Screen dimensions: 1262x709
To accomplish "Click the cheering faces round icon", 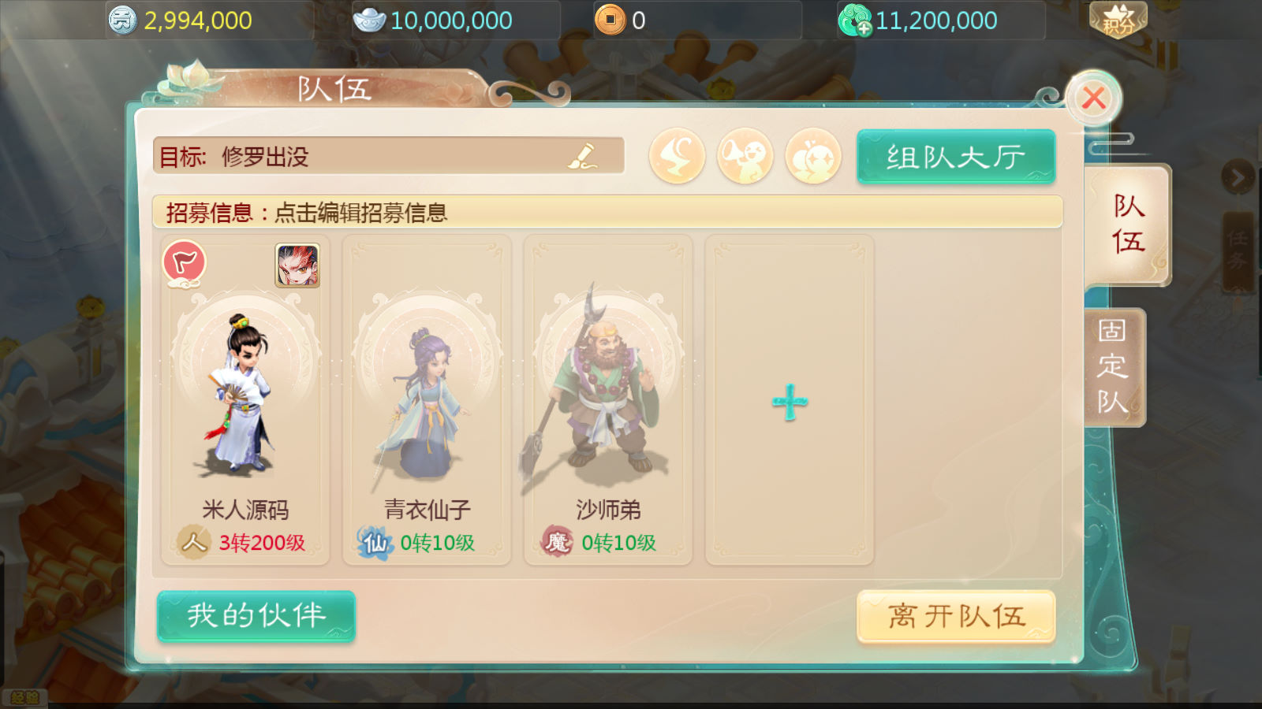I will 813,156.
